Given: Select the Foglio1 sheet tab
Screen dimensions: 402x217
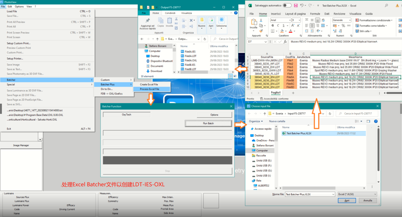Looking at the screenshot, I should pos(276,93).
